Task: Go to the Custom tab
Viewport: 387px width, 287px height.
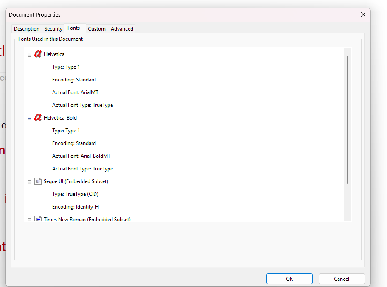Action: point(97,29)
